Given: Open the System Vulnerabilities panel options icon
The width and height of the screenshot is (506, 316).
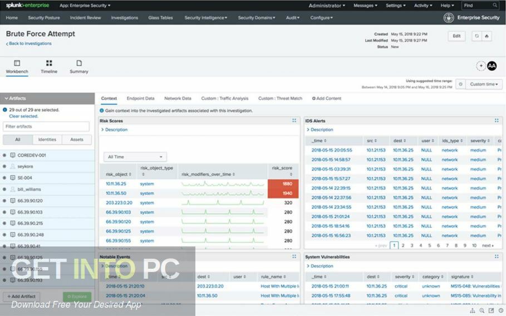Looking at the screenshot, I should coord(497,256).
